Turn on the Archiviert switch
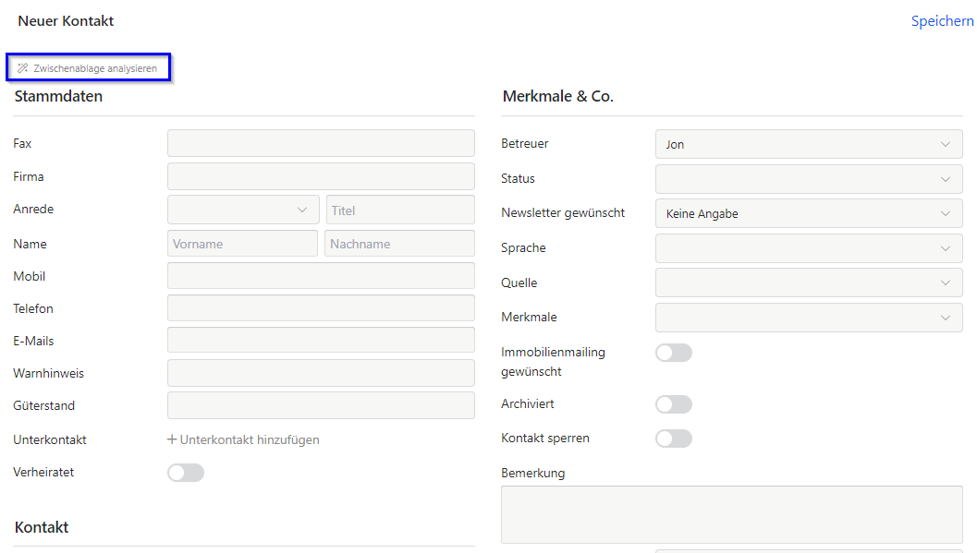The image size is (977, 553). coord(673,404)
